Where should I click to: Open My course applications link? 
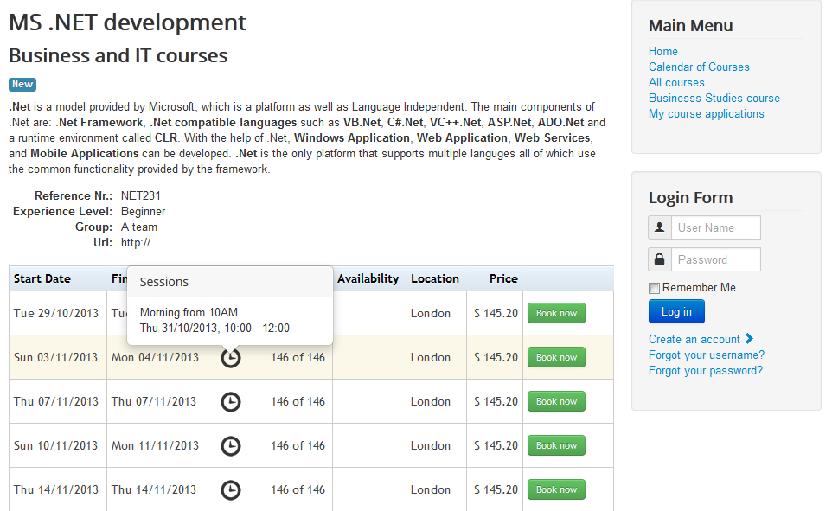click(707, 113)
